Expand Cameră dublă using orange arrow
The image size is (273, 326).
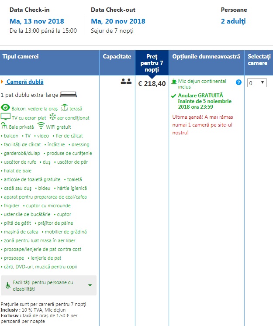(2, 82)
